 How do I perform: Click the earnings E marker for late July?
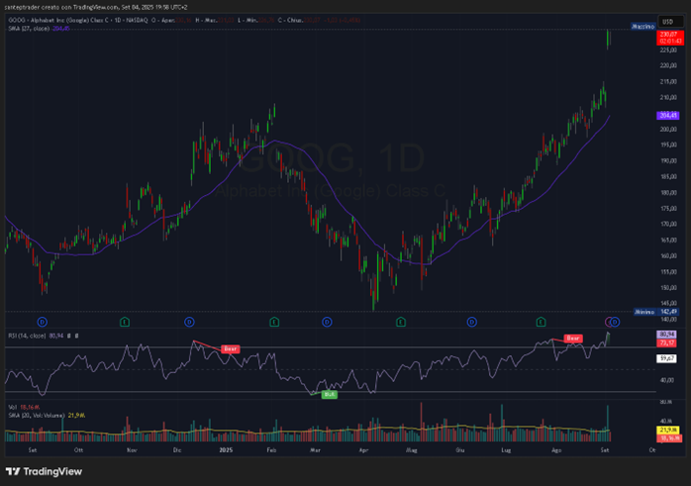(x=541, y=322)
